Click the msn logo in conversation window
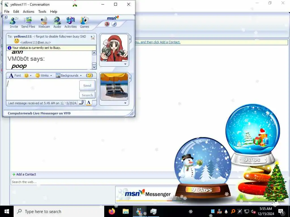290x217 pixels. [113, 18]
